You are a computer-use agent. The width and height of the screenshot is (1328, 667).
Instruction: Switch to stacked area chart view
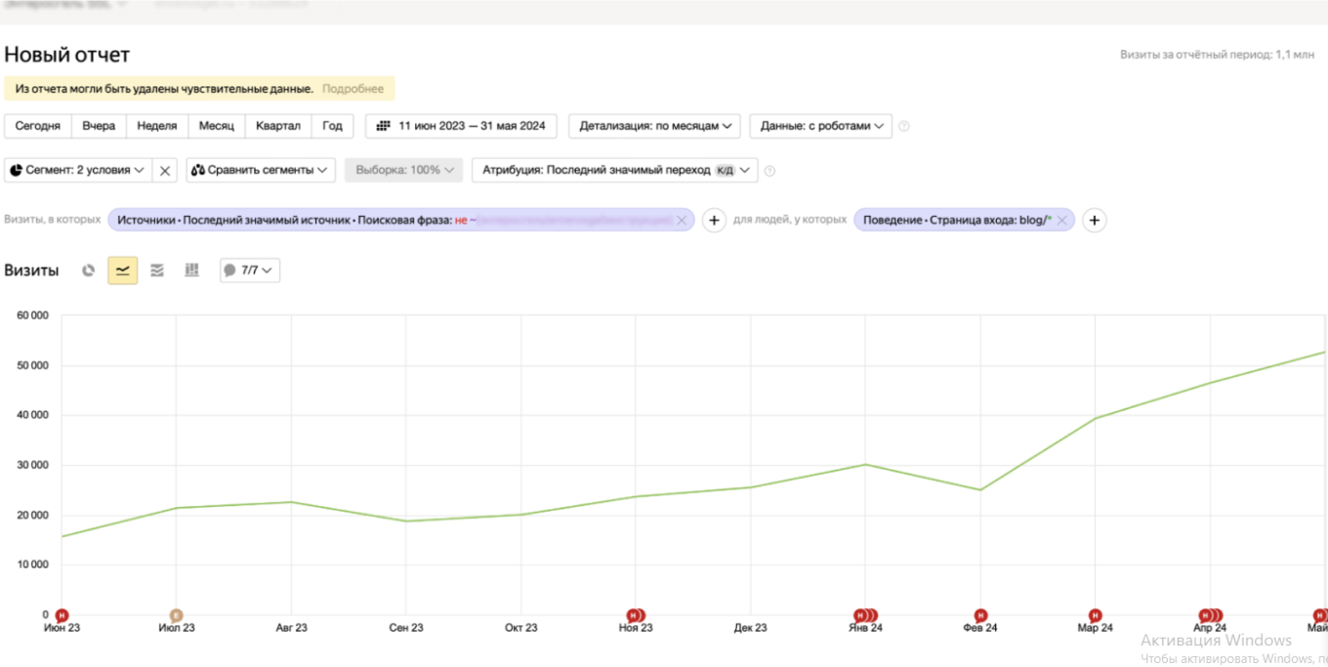click(157, 271)
